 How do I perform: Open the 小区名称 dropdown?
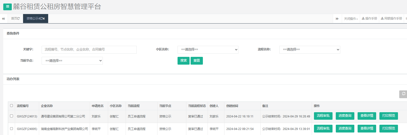[208, 50]
